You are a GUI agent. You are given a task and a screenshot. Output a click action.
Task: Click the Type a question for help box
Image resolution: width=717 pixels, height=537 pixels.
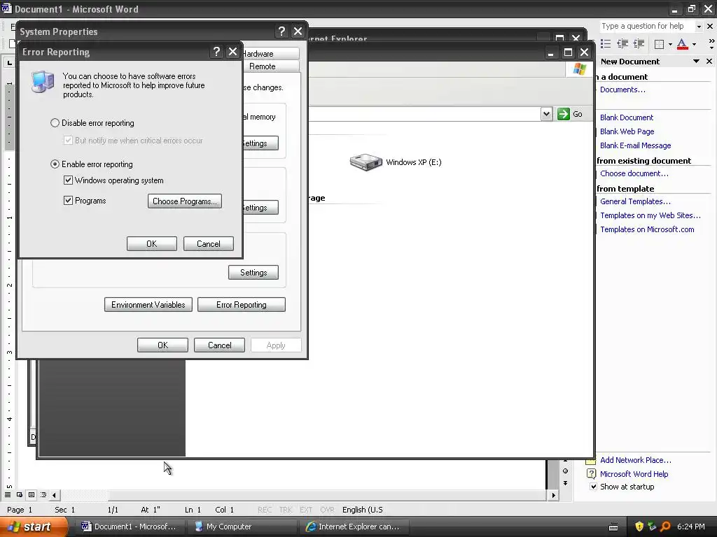click(x=647, y=26)
